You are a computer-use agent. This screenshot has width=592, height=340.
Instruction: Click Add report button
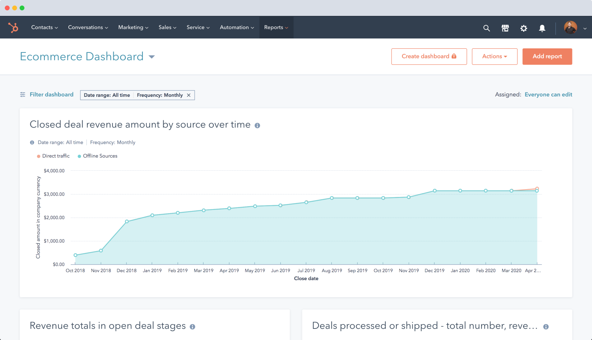pyautogui.click(x=547, y=57)
